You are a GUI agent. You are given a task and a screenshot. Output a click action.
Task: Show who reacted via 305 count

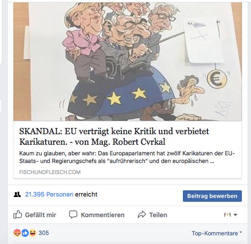click(x=44, y=233)
